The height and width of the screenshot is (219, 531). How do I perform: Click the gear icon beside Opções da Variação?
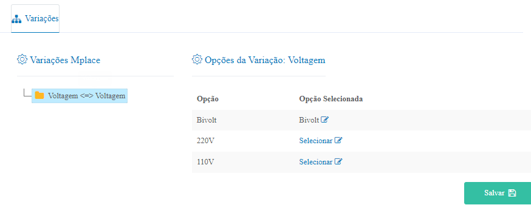197,59
